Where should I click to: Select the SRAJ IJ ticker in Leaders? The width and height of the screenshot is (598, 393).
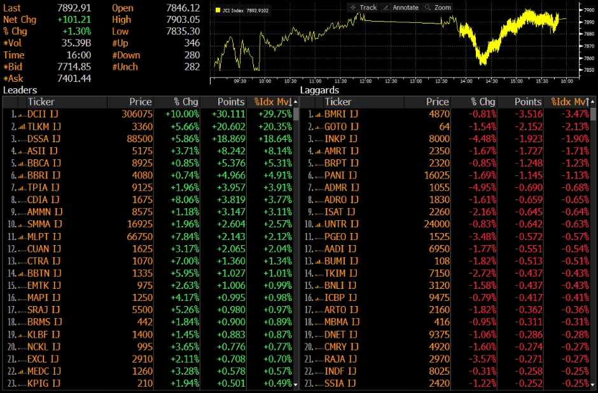pos(43,310)
